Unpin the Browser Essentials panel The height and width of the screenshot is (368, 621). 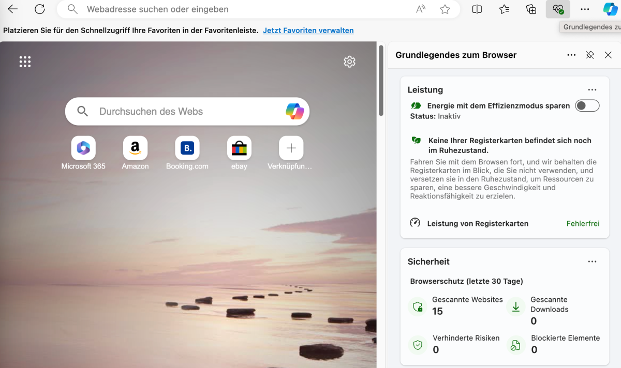coord(590,55)
